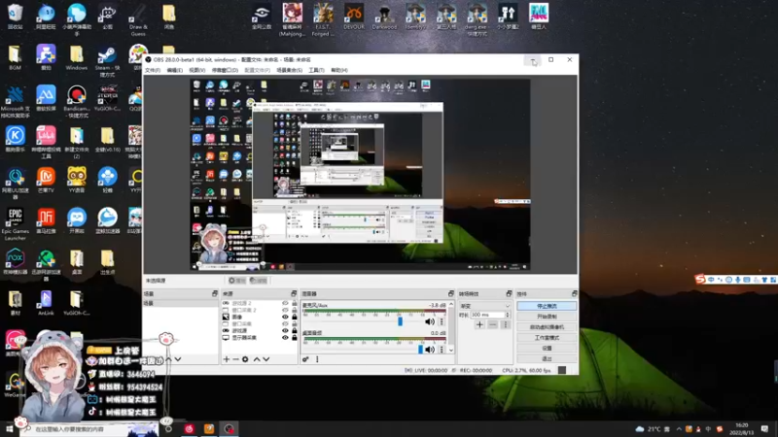Move scene up in Scenes toolbar
The width and height of the screenshot is (778, 437).
tap(168, 359)
